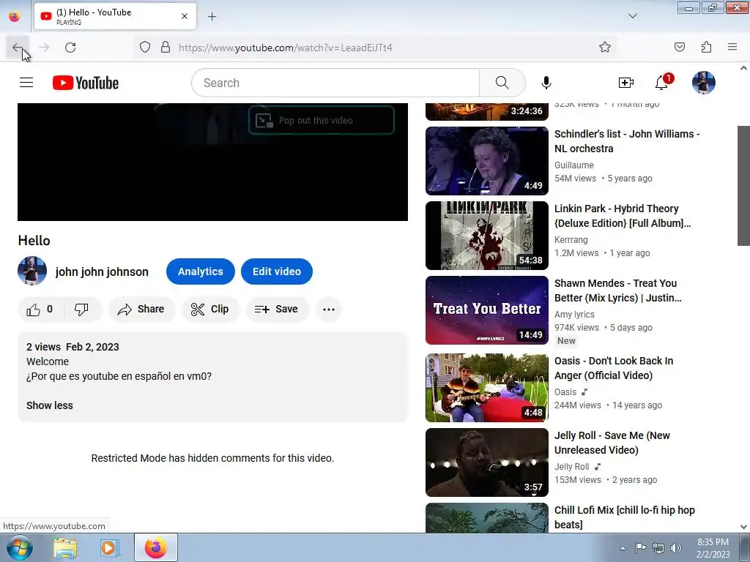Click the black video player area
This screenshot has width=750, height=562.
tap(212, 162)
